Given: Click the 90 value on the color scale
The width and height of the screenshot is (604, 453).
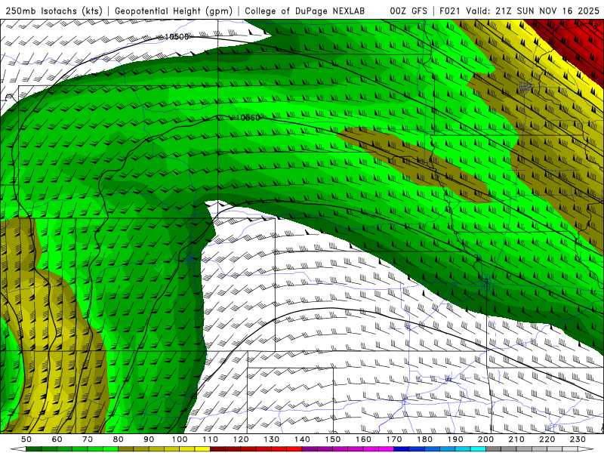Looking at the screenshot, I should [149, 439].
